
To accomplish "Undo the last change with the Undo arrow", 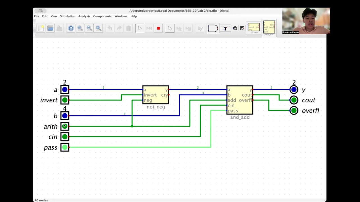I will (x=110, y=28).
